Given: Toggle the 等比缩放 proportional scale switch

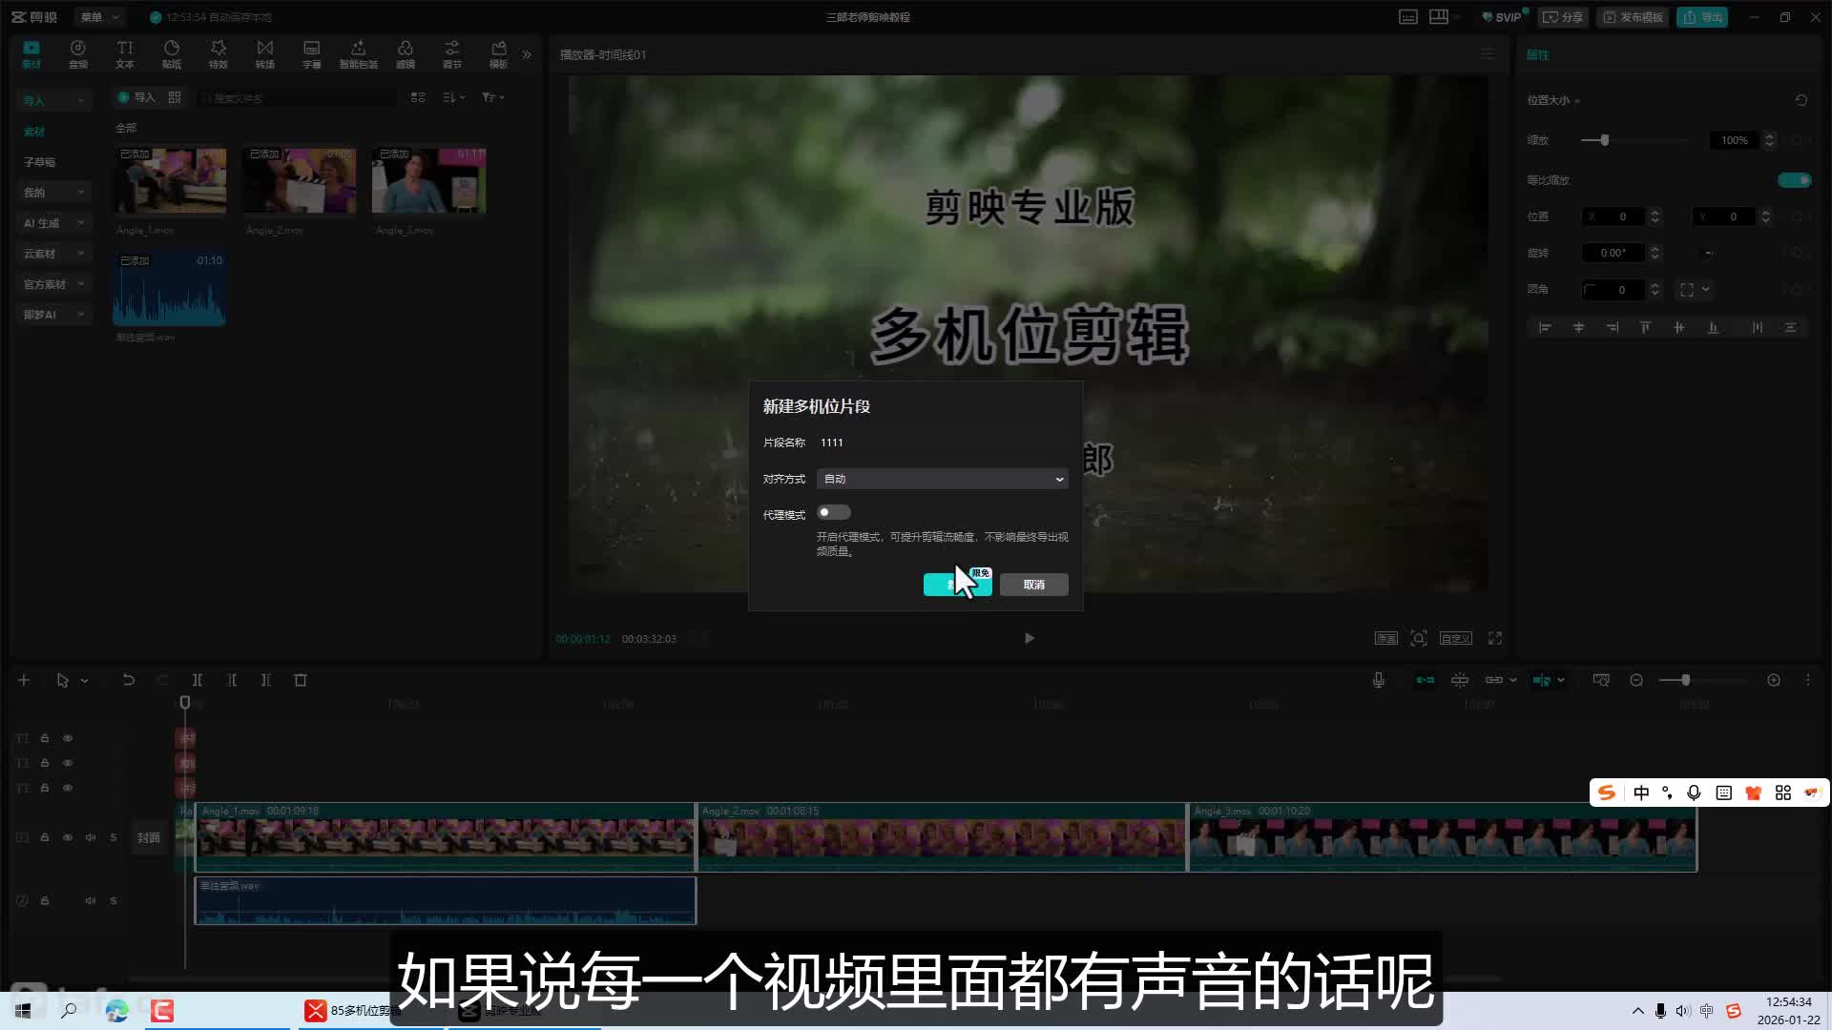Looking at the screenshot, I should coord(1794,180).
